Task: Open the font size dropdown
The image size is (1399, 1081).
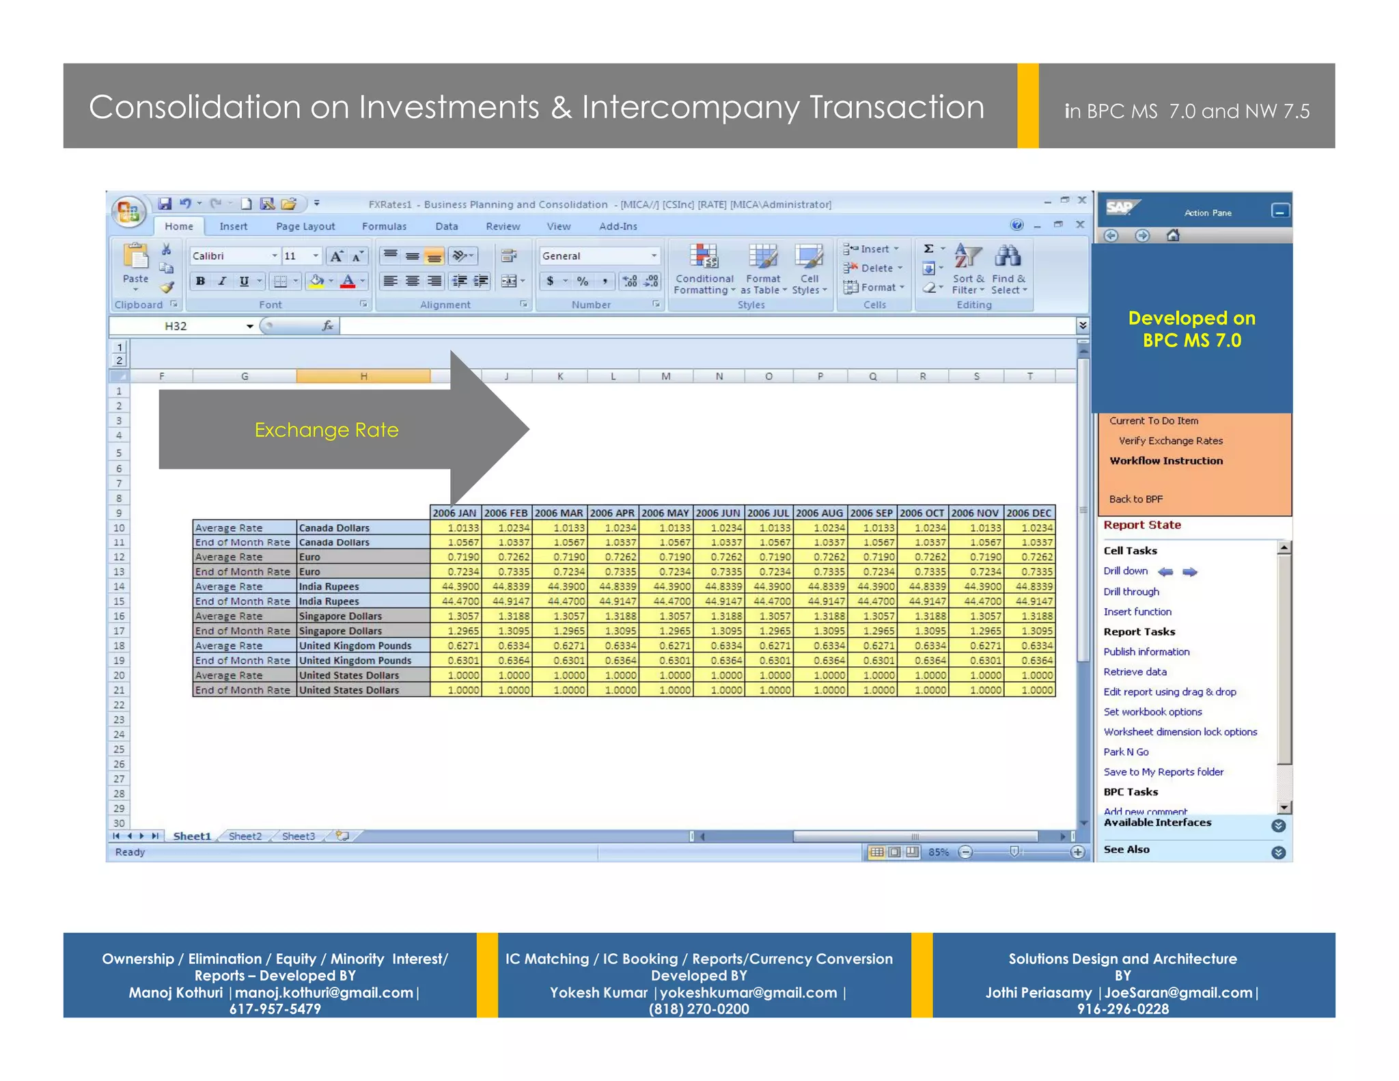Action: [x=316, y=256]
